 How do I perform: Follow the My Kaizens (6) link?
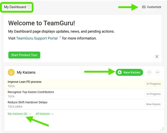click(x=19, y=114)
